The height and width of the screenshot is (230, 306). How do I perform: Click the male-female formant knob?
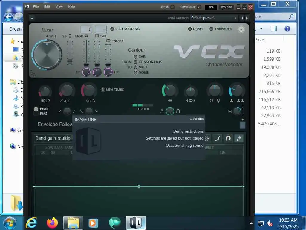point(215,90)
